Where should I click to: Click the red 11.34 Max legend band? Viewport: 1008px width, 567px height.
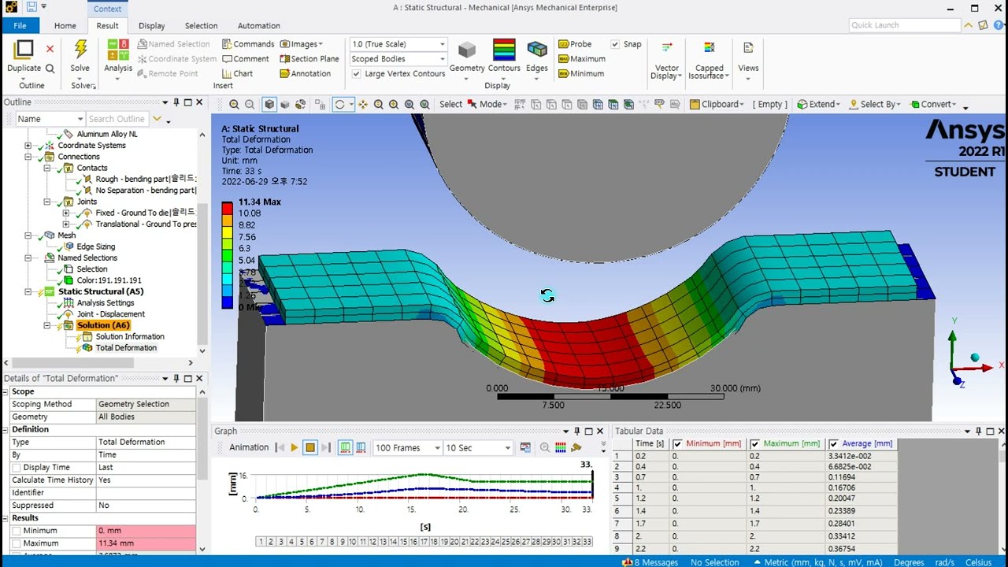[x=228, y=208]
